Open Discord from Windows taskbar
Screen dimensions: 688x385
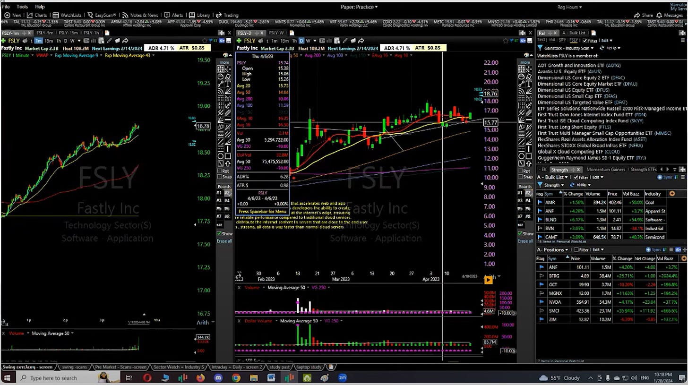tap(218, 377)
